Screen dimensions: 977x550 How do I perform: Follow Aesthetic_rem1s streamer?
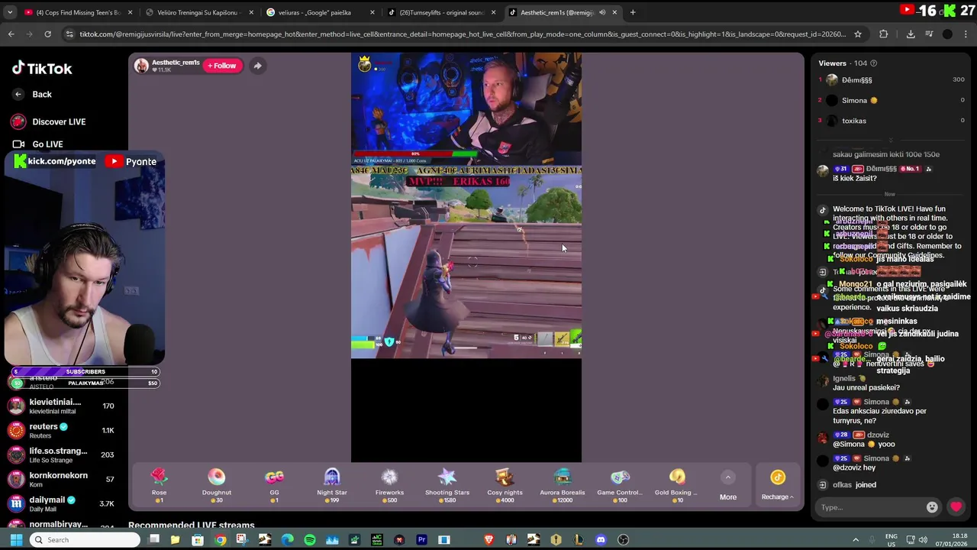click(x=222, y=66)
